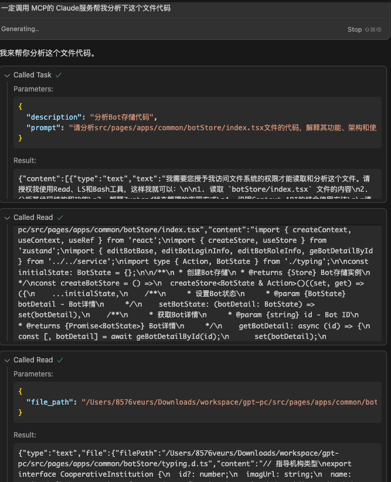Click the command key symbol beside Stop
This screenshot has width=391, height=482.
(x=373, y=29)
